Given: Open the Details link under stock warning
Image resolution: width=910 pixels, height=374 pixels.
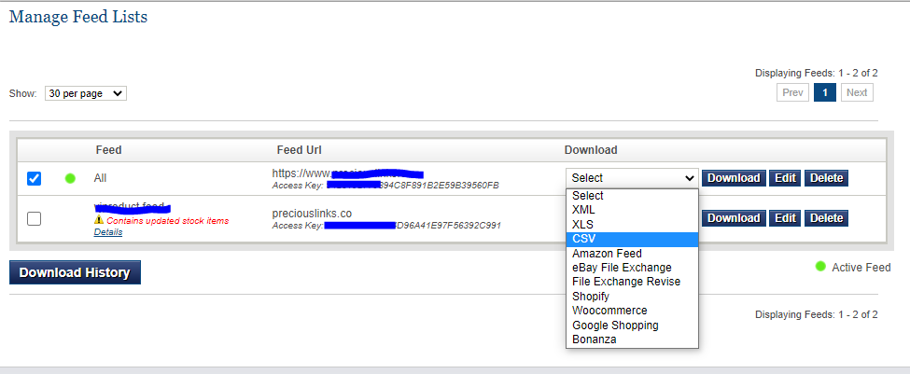Looking at the screenshot, I should tap(108, 231).
